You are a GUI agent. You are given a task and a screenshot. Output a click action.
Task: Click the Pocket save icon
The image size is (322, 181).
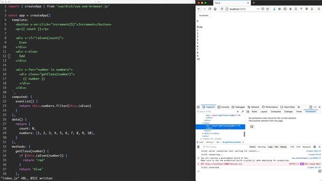coord(263,9)
